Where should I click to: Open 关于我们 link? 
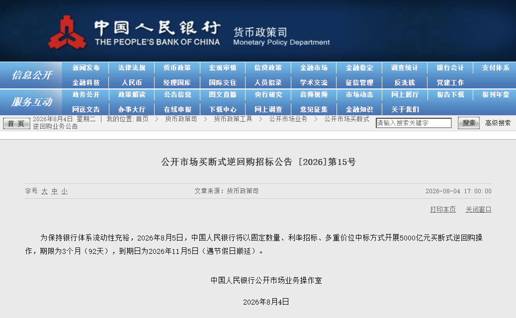click(x=405, y=109)
